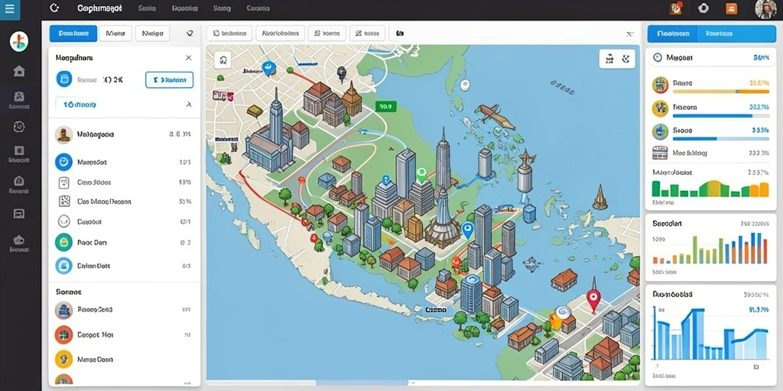Open the user profile avatar

click(x=765, y=9)
